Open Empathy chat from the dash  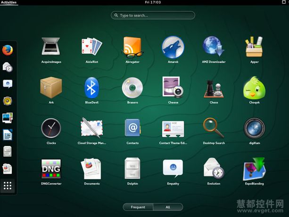8,84
